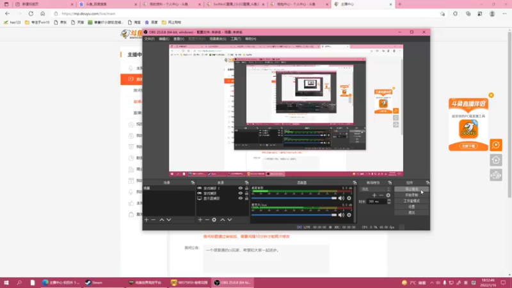Mute the 麦克风/Aux speaker icon
Image resolution: width=512 pixels, height=288 pixels.
(341, 215)
